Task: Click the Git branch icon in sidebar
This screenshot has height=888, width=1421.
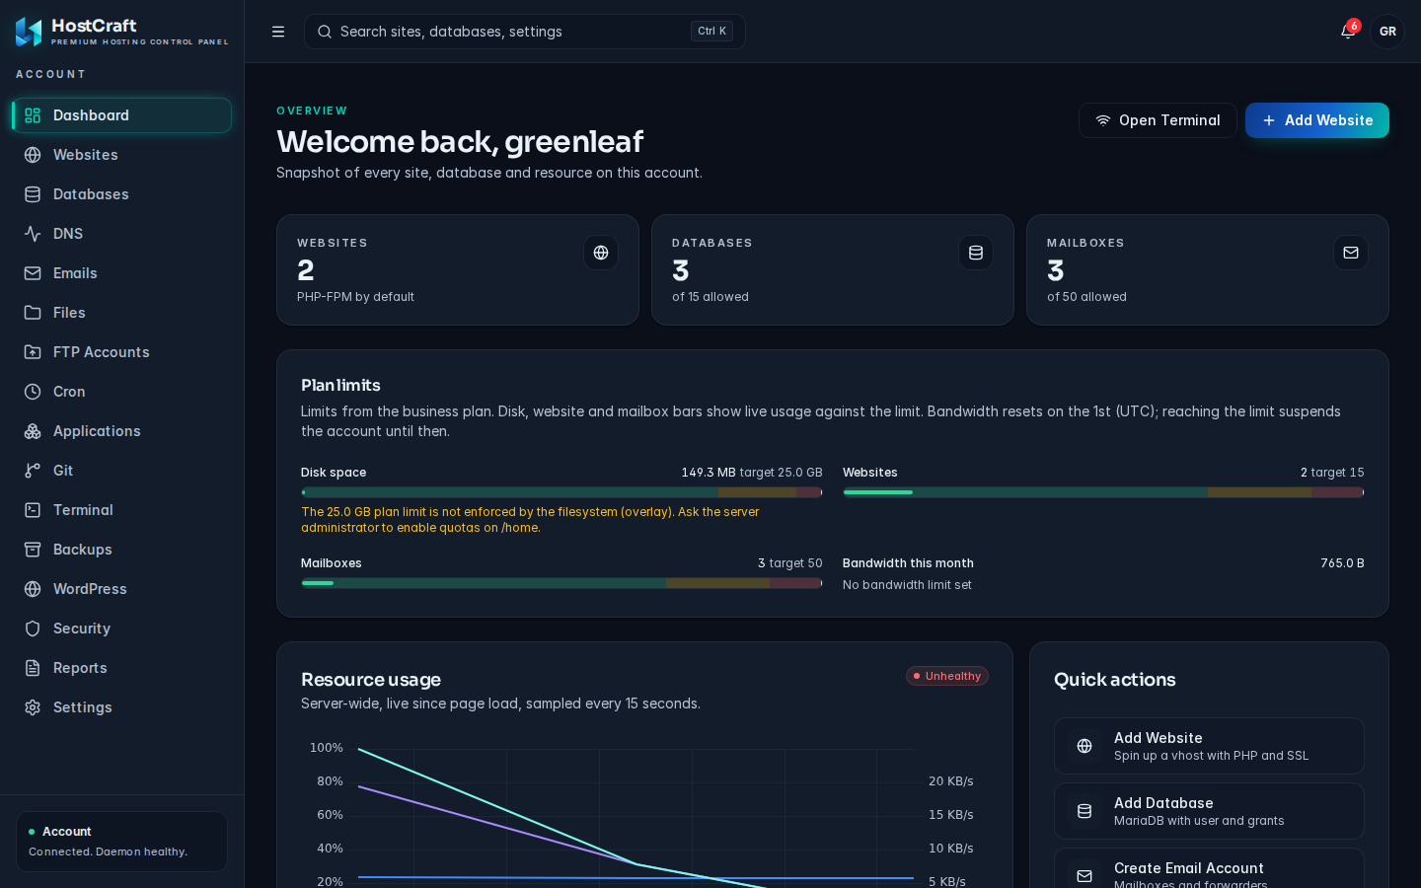Action: click(x=33, y=471)
